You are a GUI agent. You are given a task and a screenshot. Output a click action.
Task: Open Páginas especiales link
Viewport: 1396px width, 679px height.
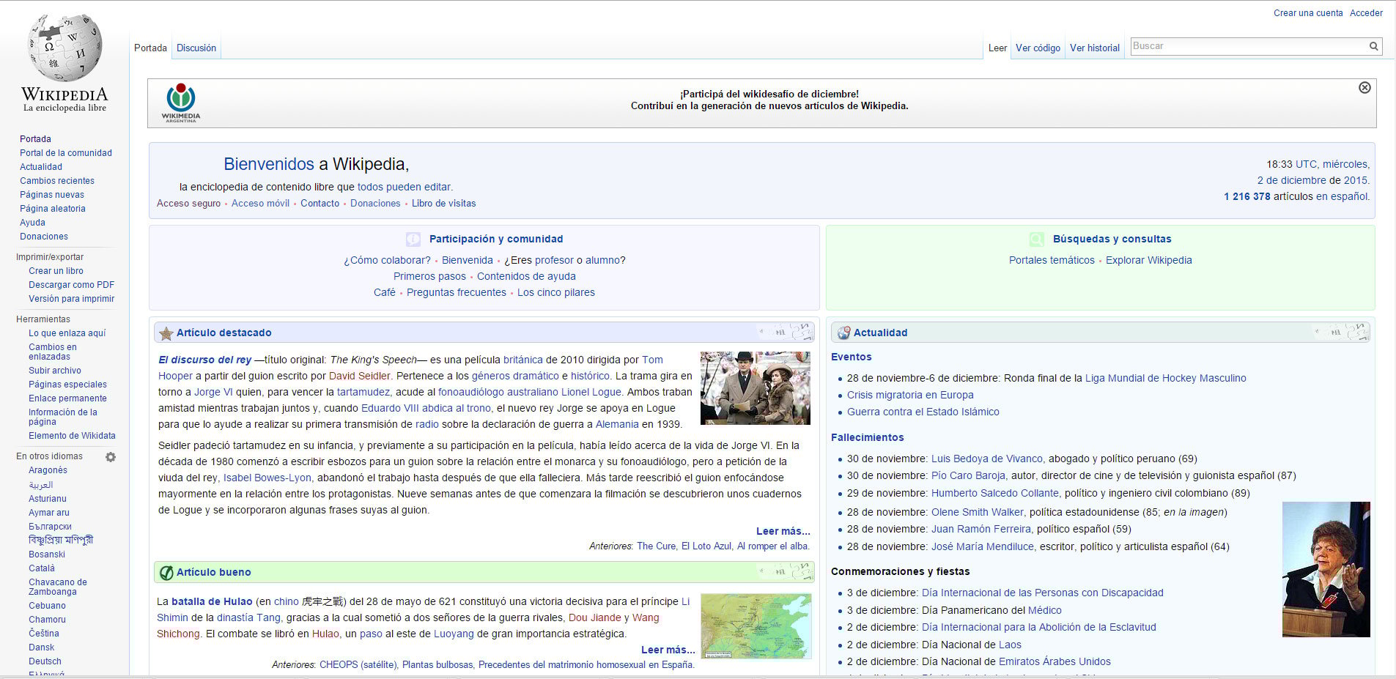[x=67, y=385]
